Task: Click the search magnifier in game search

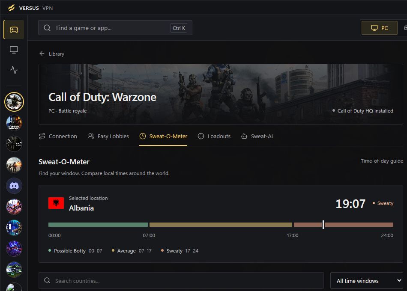Action: tap(47, 28)
